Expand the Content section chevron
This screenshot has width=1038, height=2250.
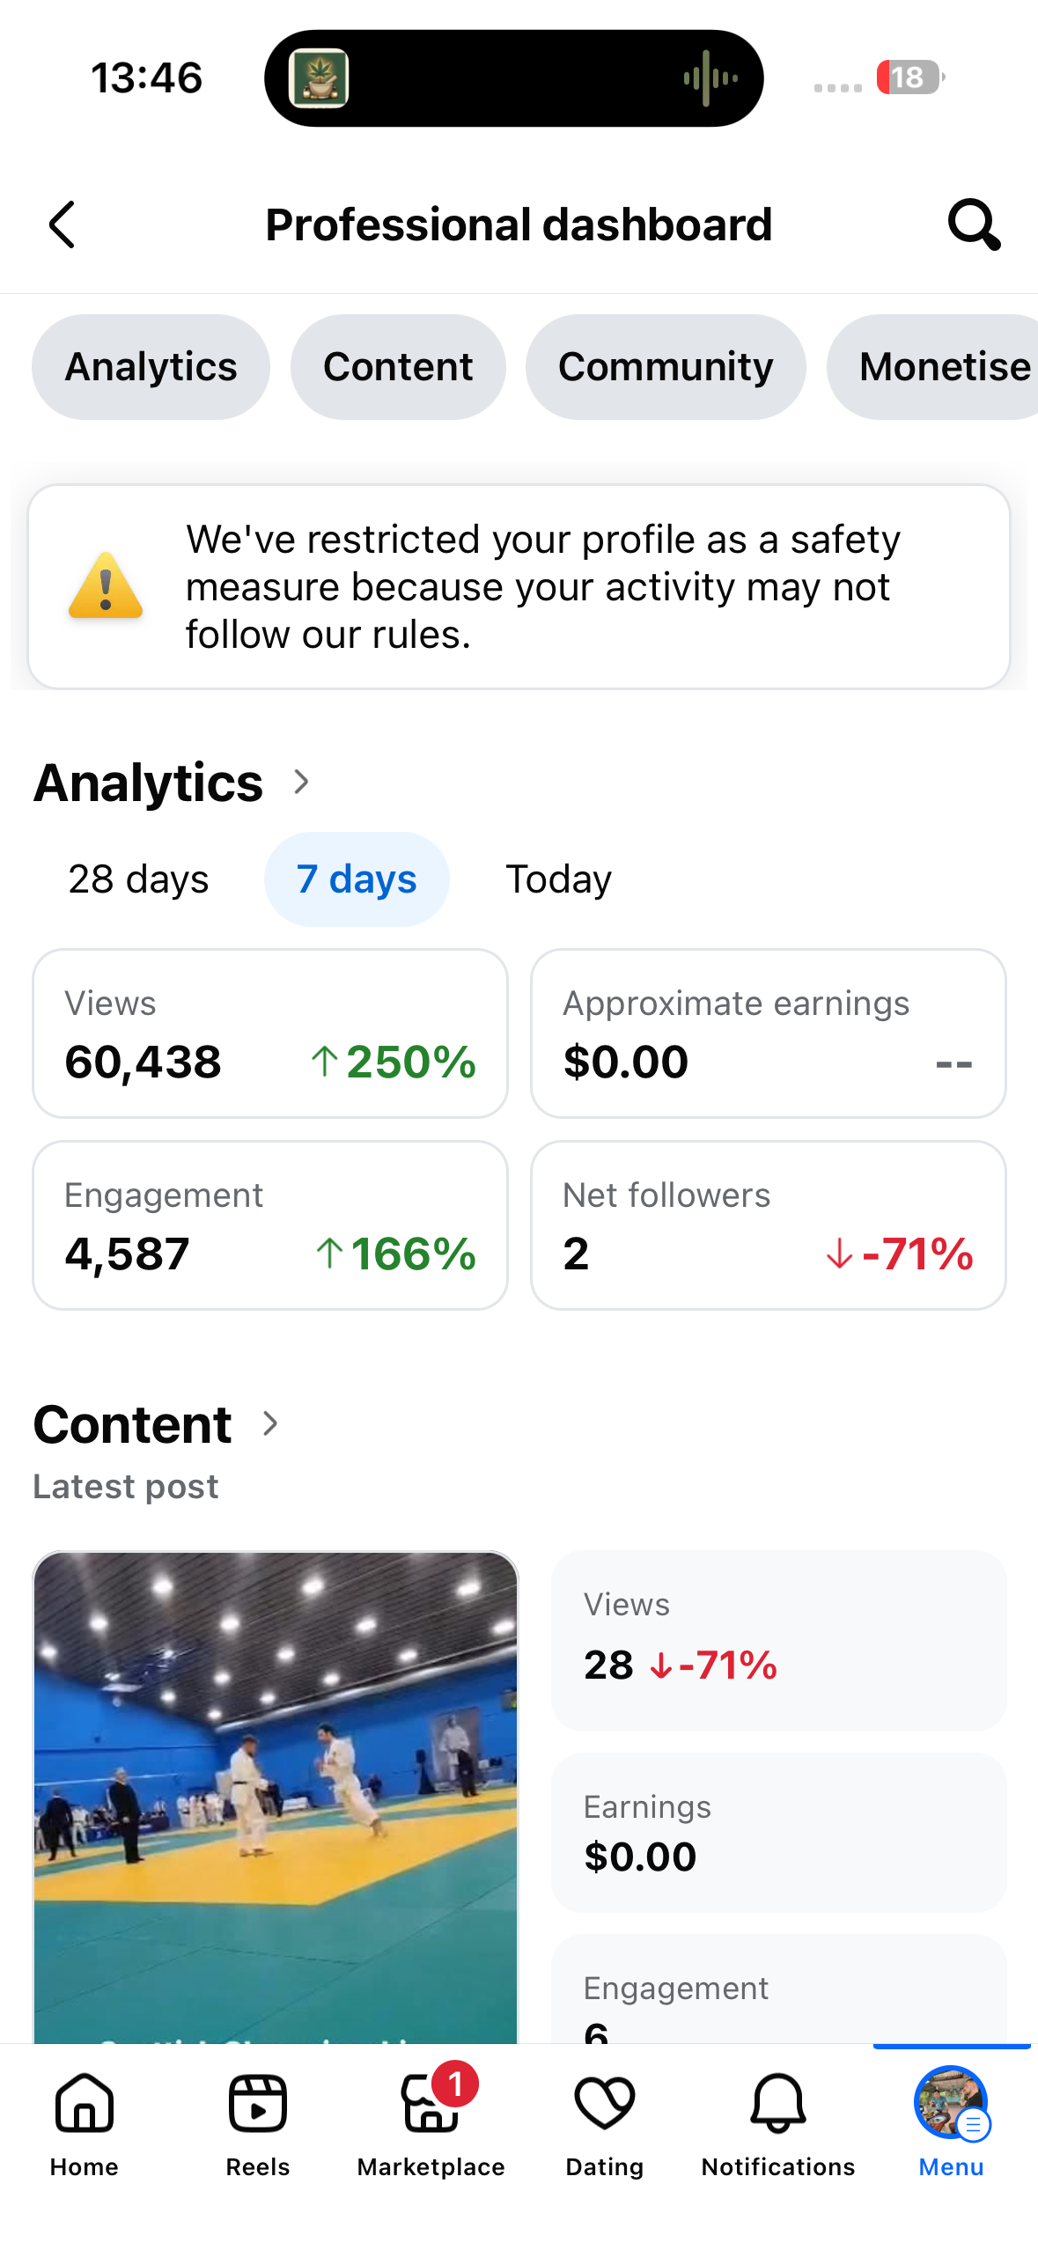pos(270,1423)
